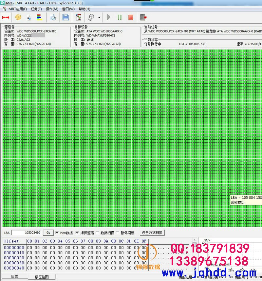Click the 设置数据扫描 button
The image size is (262, 281).
pyautogui.click(x=152, y=232)
